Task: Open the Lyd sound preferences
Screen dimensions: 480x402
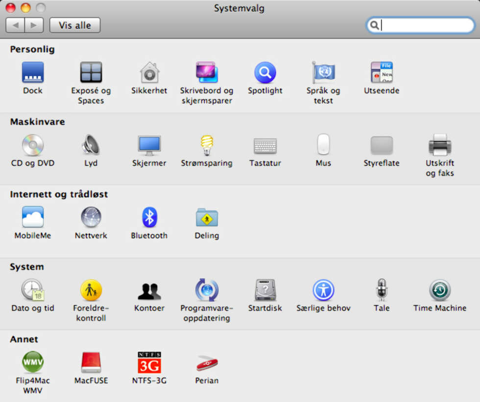Action: coord(91,145)
